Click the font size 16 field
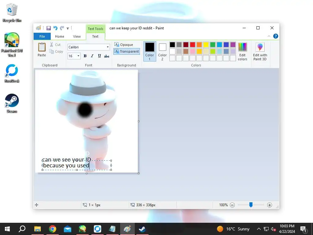313x235 pixels. click(72, 56)
